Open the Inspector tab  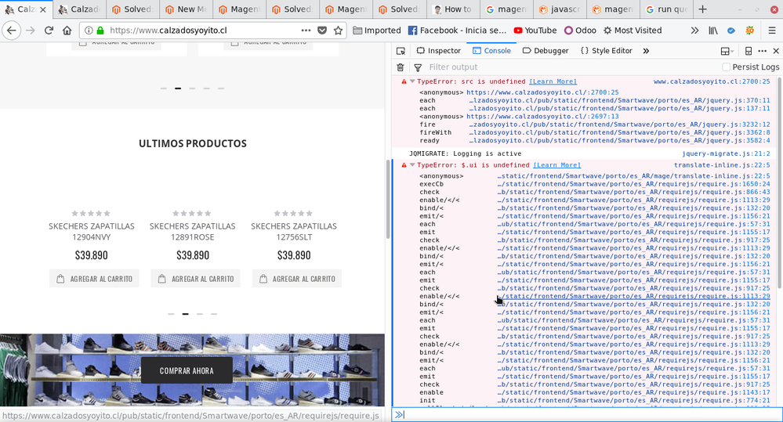(439, 51)
